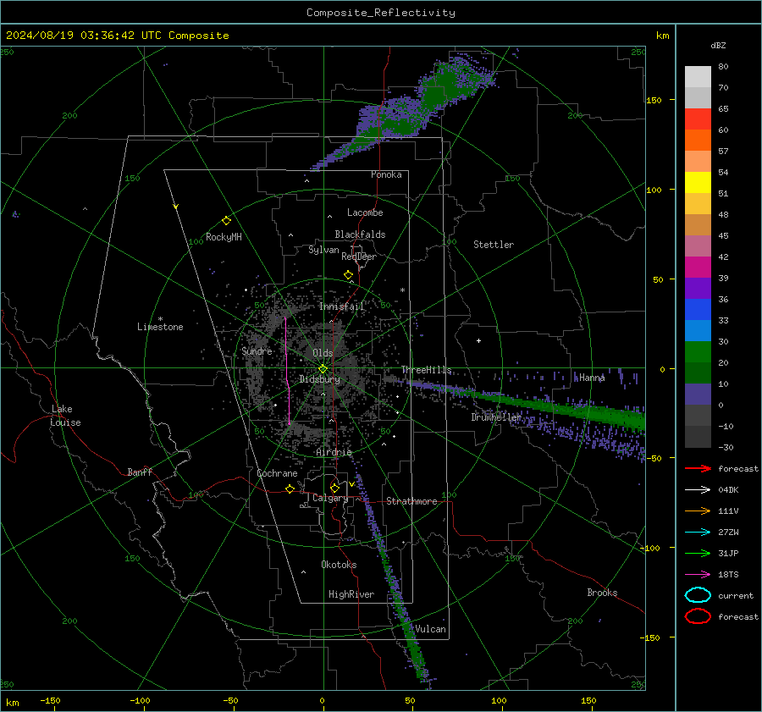Viewport: 762px width, 712px height.
Task: Click the yellow diamond marker near RockyMH
Action: tap(226, 221)
